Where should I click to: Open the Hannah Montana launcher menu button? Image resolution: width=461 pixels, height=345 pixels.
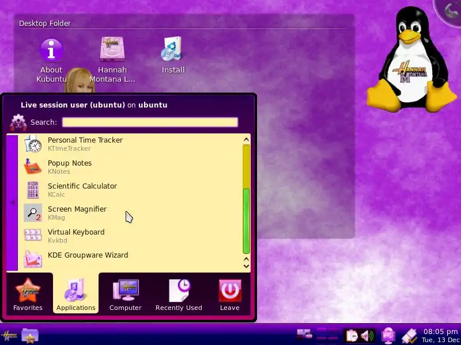pos(9,336)
